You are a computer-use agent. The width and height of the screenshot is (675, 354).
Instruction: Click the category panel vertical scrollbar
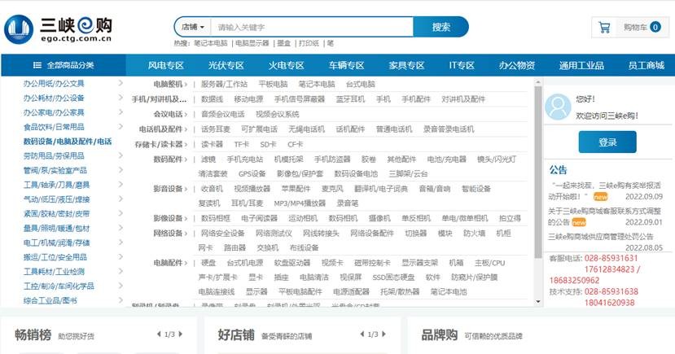(x=537, y=163)
